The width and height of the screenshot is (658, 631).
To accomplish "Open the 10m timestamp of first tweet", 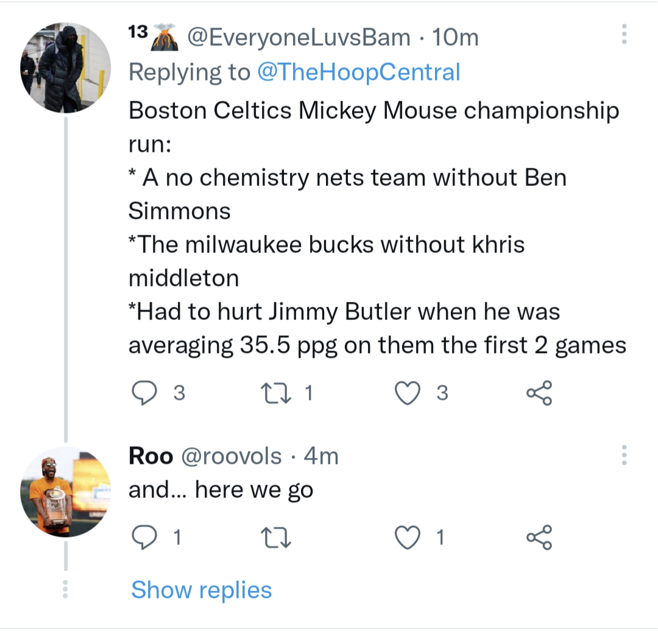I will 455,38.
